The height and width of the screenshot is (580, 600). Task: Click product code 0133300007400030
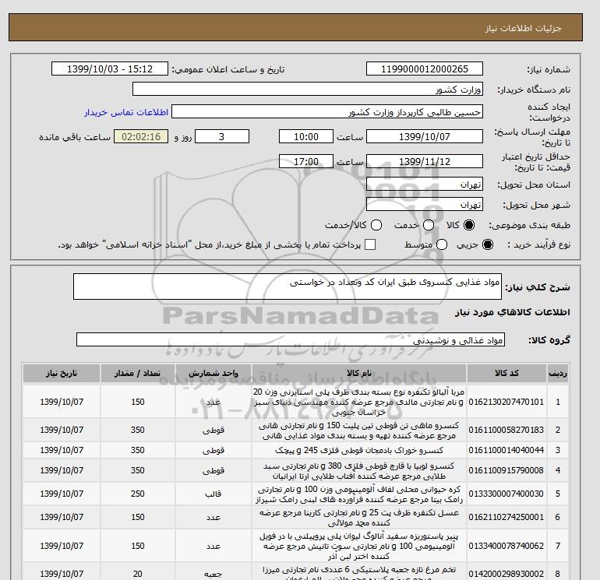click(506, 494)
